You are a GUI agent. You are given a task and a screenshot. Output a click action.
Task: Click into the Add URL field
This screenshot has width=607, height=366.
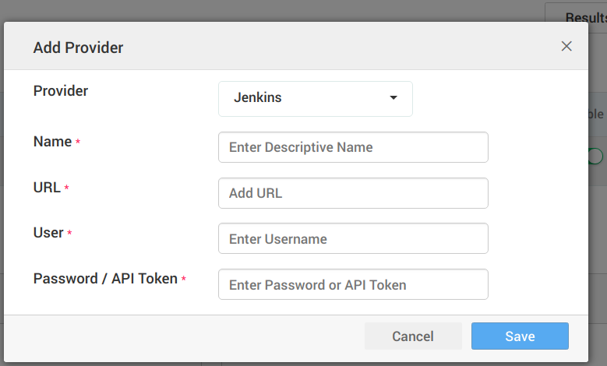click(353, 193)
